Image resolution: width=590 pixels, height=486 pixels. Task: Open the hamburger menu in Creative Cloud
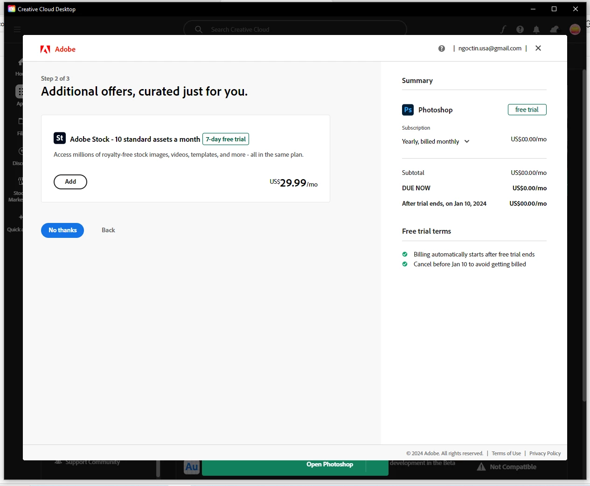click(x=17, y=29)
